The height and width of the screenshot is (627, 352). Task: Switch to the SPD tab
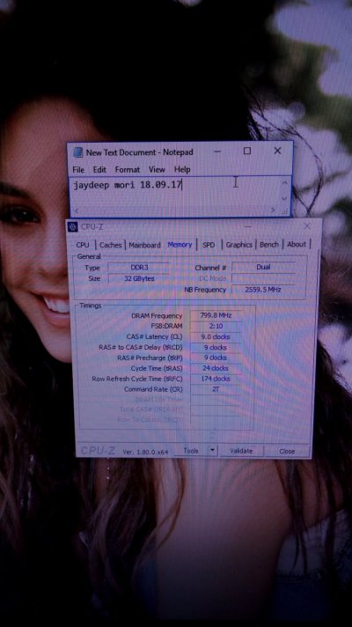(x=209, y=245)
